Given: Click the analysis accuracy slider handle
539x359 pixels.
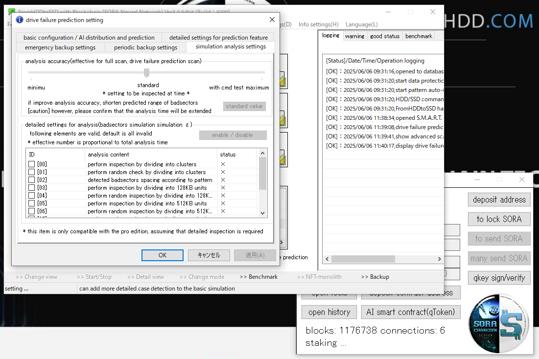Looking at the screenshot, I should (147, 72).
